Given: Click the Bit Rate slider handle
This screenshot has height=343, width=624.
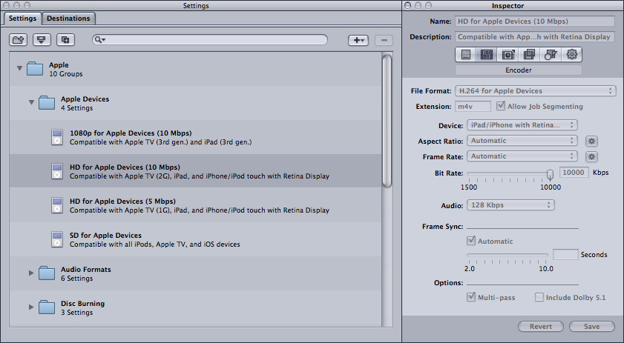Looking at the screenshot, I should (x=550, y=174).
